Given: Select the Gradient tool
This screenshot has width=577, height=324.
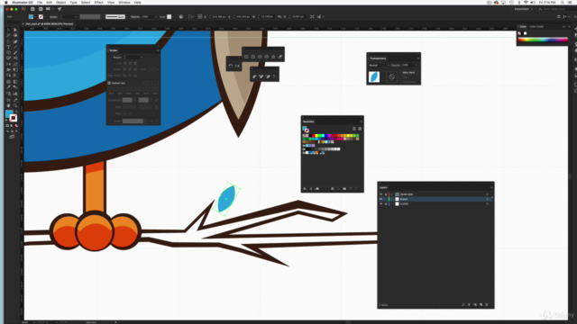Looking at the screenshot, I should point(15,82).
